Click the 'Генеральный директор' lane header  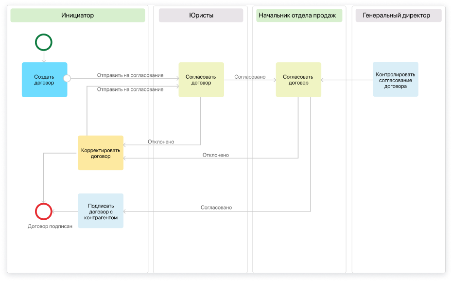coord(396,16)
